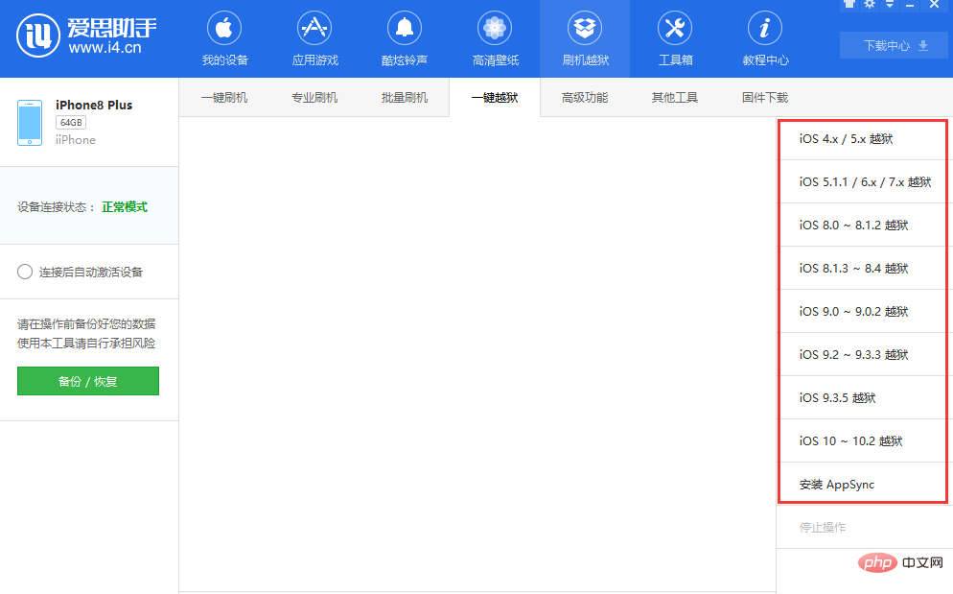Click the 64GB capacity badge

71,122
